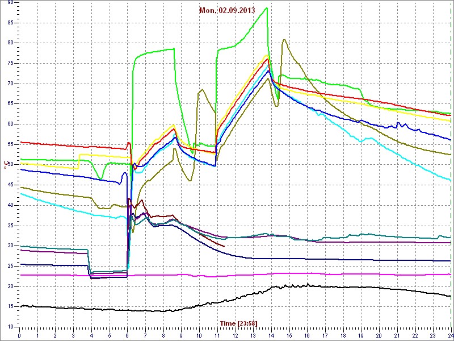This screenshot has width=454, height=341.
Task: Select hour 23 on the time axis
Action: (x=434, y=335)
